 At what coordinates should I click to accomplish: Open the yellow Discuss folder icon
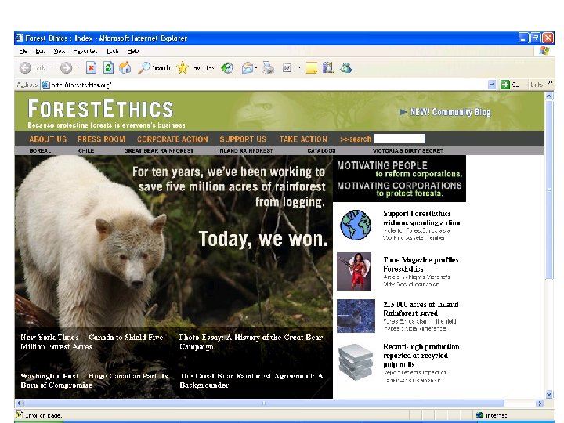tap(312, 67)
